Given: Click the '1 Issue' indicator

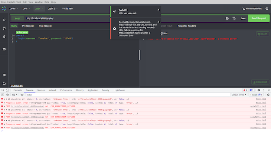Looking at the screenshot, I should [256, 95].
